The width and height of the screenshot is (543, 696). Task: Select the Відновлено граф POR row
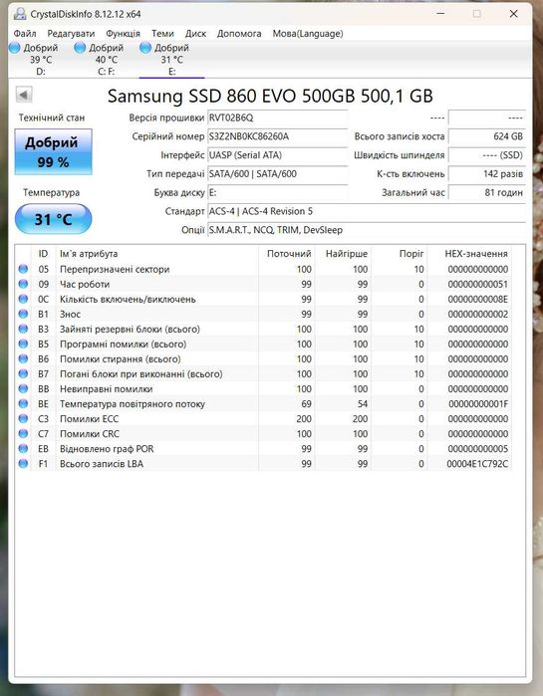[x=264, y=449]
